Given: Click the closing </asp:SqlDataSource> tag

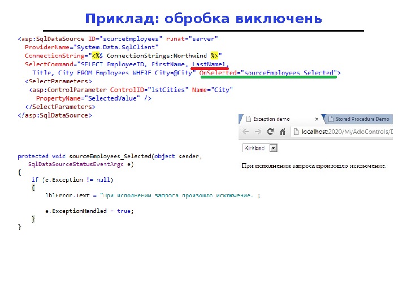Looking at the screenshot, I should (55, 115).
